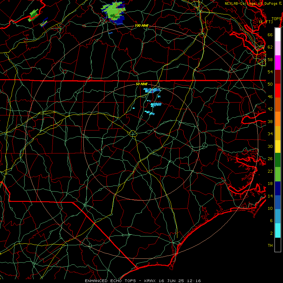Click the '16 JUN 25' date text
The width and height of the screenshot is (283, 283).
point(171,281)
